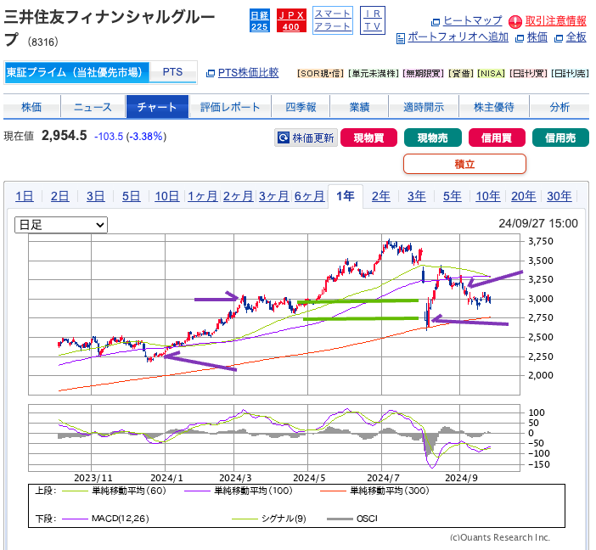Select 1ヶ月 chart period
Viewport: 596px width, 550px height.
point(202,196)
